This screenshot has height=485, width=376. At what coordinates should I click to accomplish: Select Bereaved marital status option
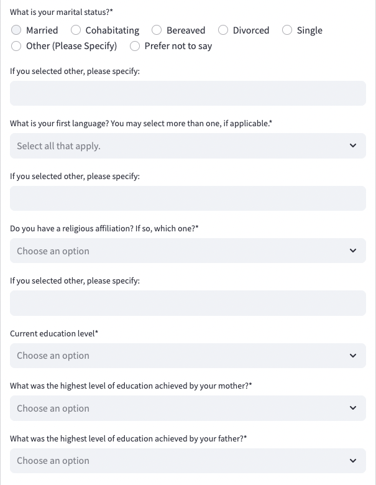click(x=157, y=30)
